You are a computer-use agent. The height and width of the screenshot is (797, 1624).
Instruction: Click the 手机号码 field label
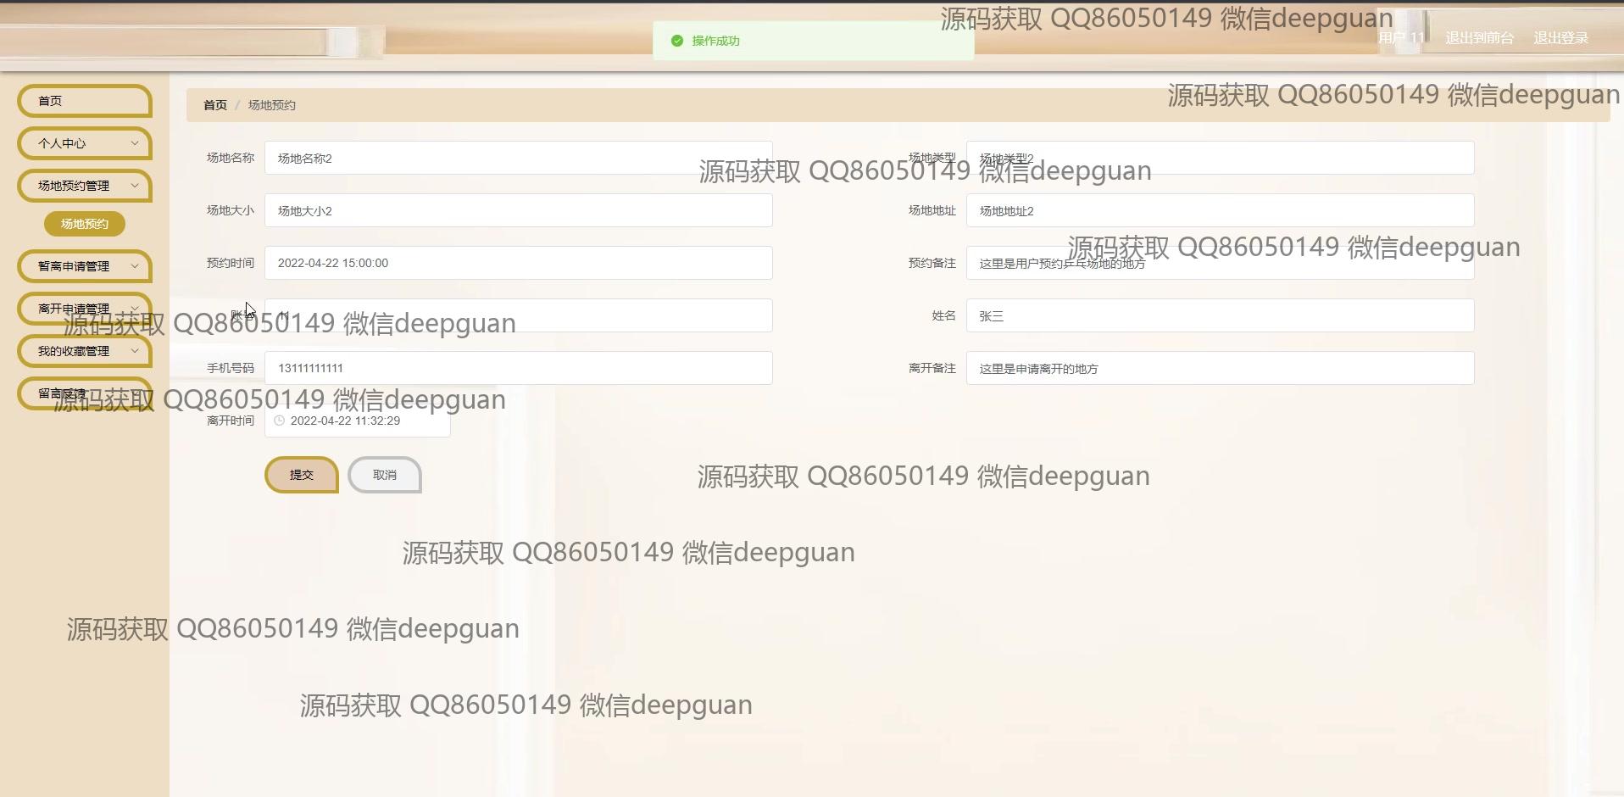click(x=231, y=368)
